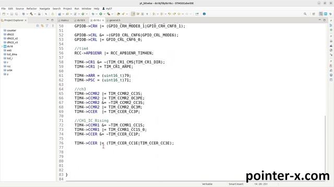The width and height of the screenshot is (334, 187).
Task: Open the myST menu
Action: point(107,9)
